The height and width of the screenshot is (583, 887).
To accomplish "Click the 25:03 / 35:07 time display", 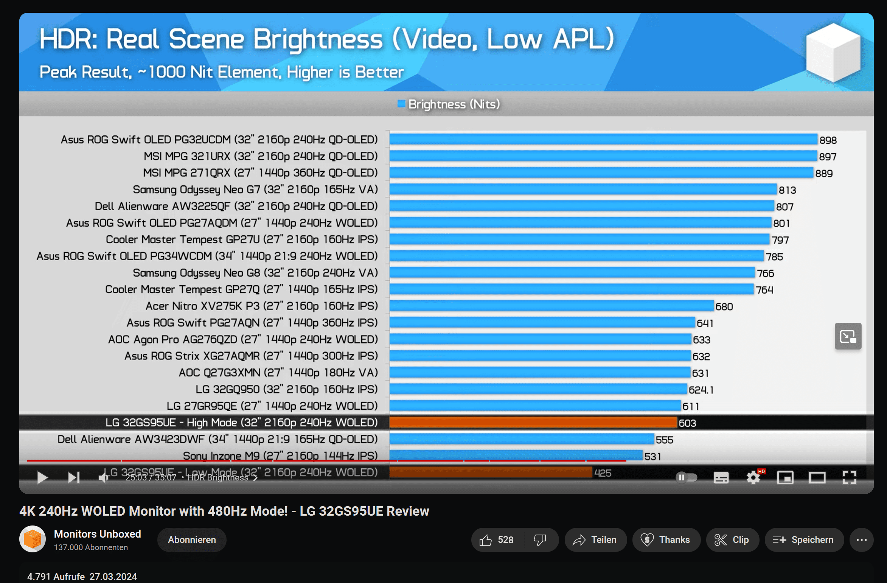I will pos(151,477).
